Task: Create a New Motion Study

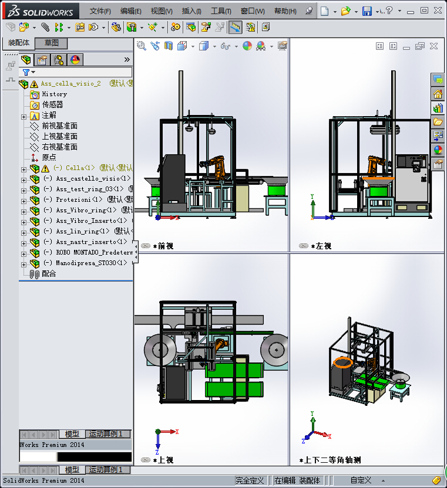Action: (176, 28)
